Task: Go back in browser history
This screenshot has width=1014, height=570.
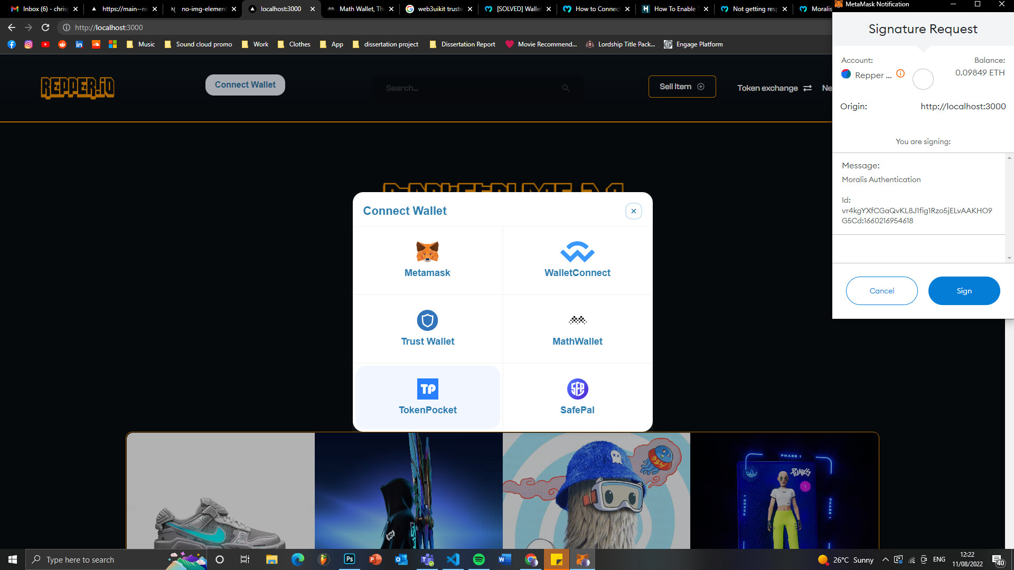Action: point(12,27)
